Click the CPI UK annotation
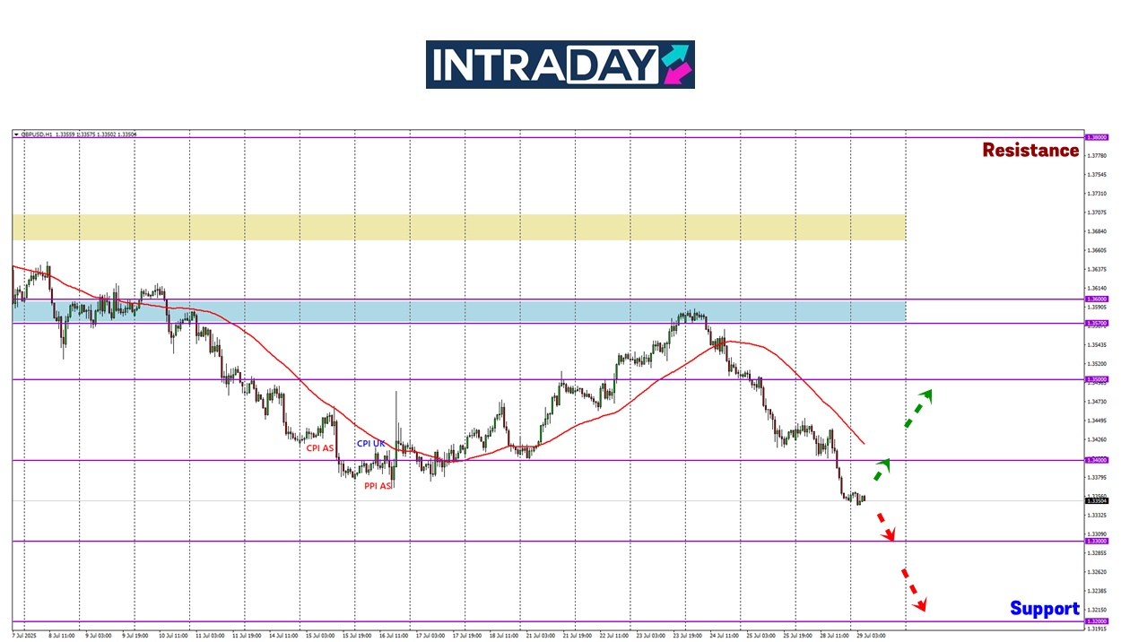 click(371, 444)
